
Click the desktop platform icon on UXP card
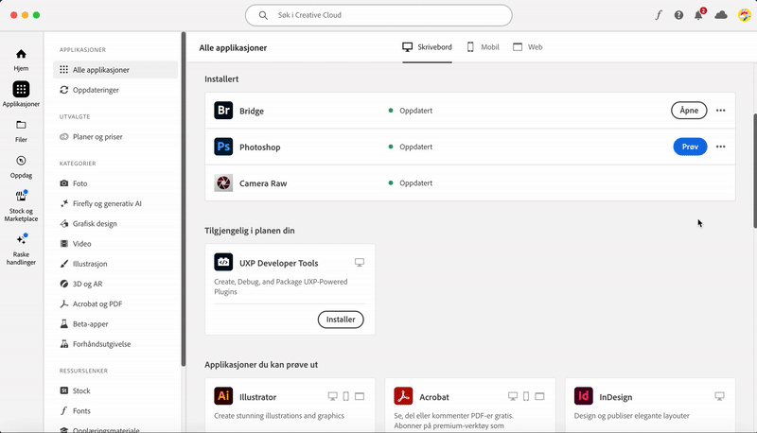pyautogui.click(x=360, y=262)
